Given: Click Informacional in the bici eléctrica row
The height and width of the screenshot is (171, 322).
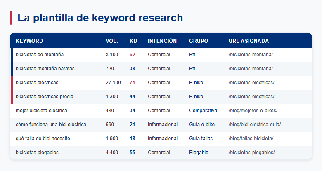Looking at the screenshot, I should (x=163, y=125).
